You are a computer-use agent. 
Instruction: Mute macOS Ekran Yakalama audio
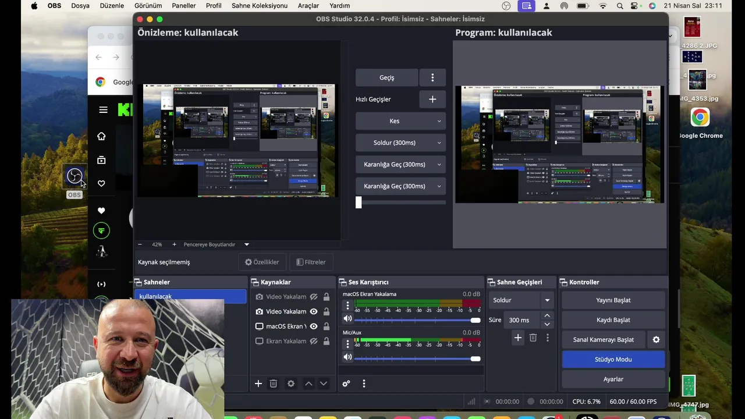(347, 319)
